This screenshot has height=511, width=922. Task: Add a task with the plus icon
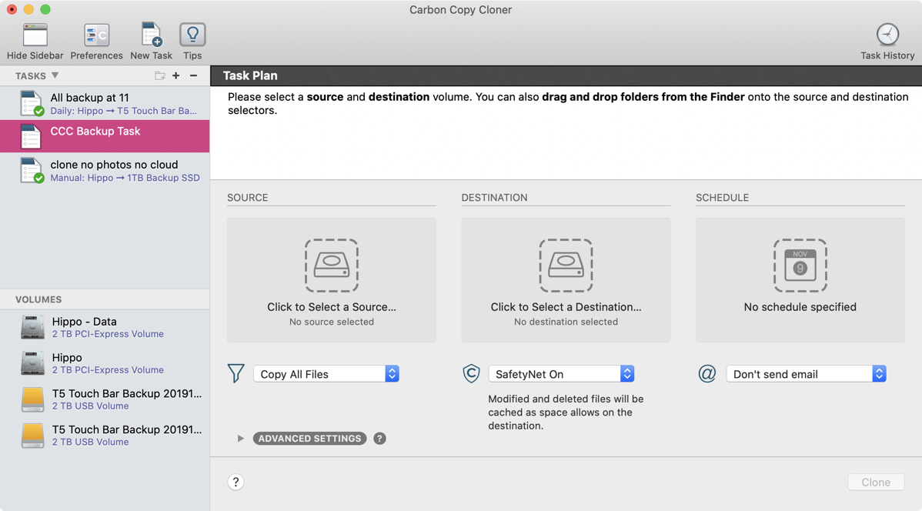176,75
